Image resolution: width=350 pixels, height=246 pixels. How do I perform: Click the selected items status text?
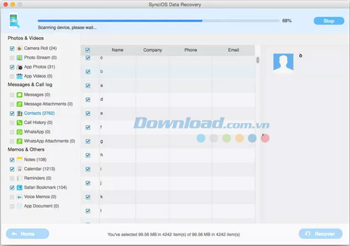click(x=174, y=234)
